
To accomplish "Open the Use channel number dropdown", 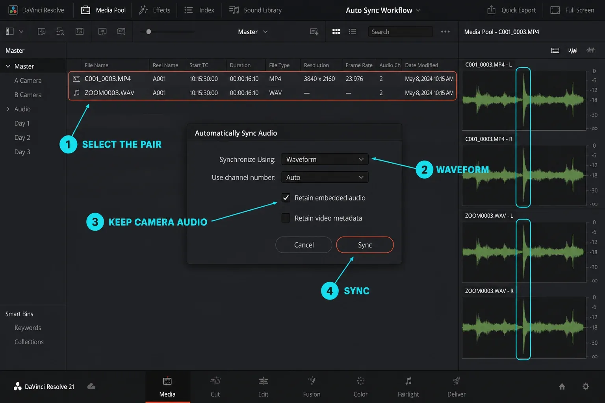I will (325, 177).
